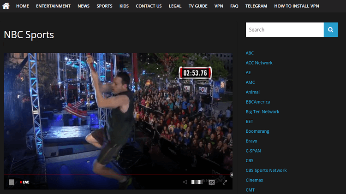Image resolution: width=346 pixels, height=194 pixels.
Task: Open the Boomerang channel link
Action: 257,131
